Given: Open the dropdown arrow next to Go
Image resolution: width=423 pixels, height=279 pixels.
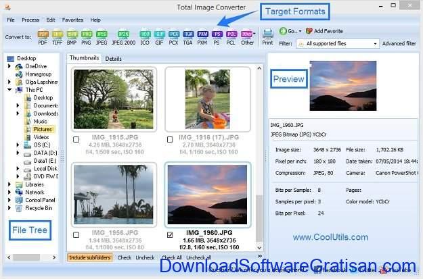Looking at the screenshot, I should pos(300,31).
